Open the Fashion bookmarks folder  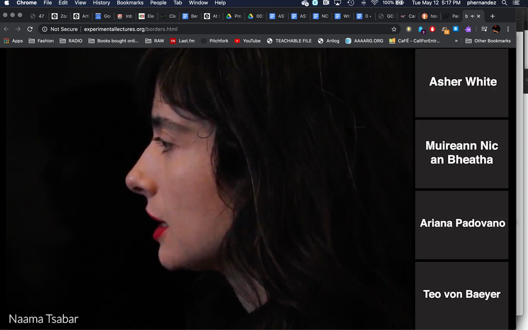41,41
